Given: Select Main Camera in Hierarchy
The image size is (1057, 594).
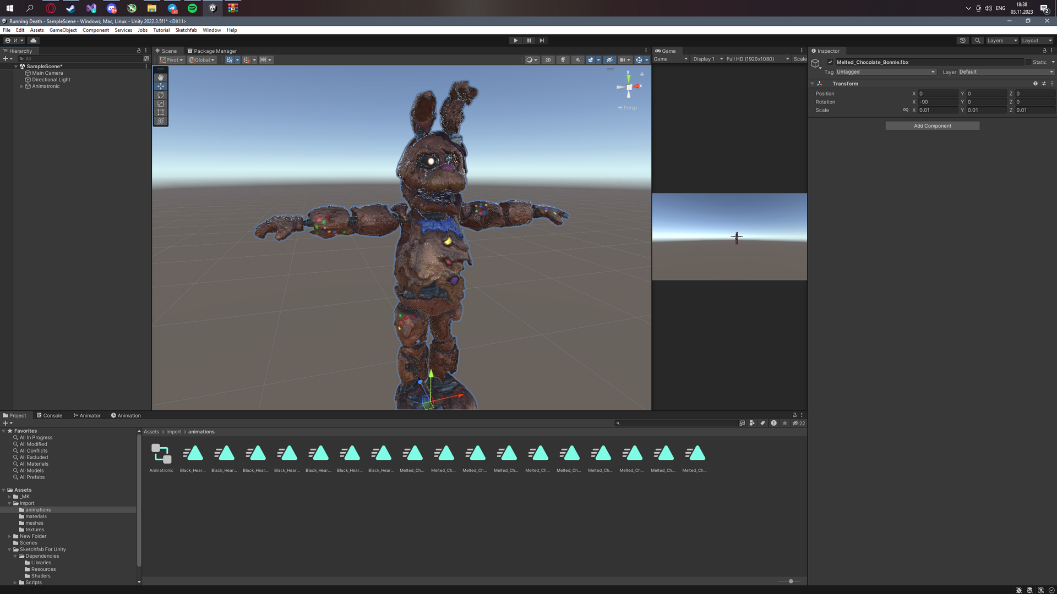Looking at the screenshot, I should 47,73.
